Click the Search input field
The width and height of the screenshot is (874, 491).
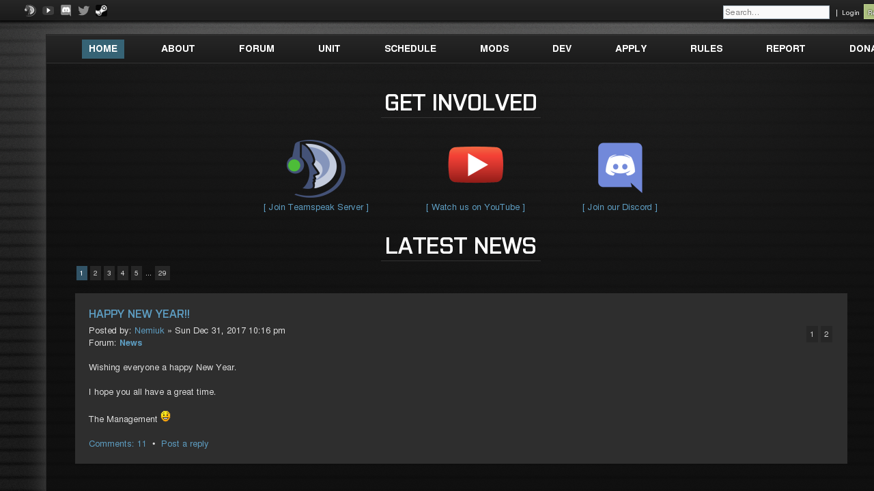pos(776,12)
